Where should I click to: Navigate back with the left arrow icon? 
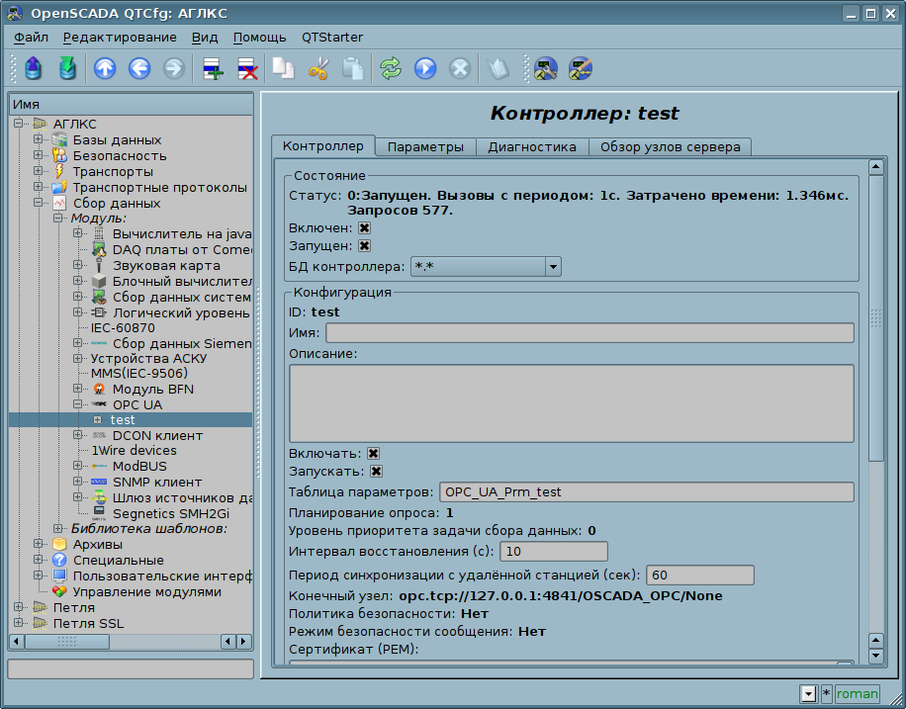pyautogui.click(x=139, y=68)
